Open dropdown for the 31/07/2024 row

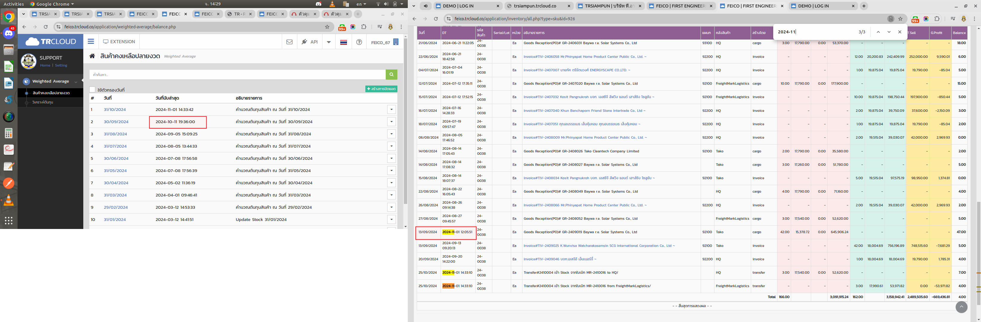[x=391, y=146]
